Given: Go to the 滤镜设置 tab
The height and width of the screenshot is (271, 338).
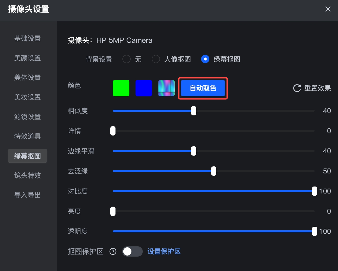Looking at the screenshot, I should [x=28, y=117].
